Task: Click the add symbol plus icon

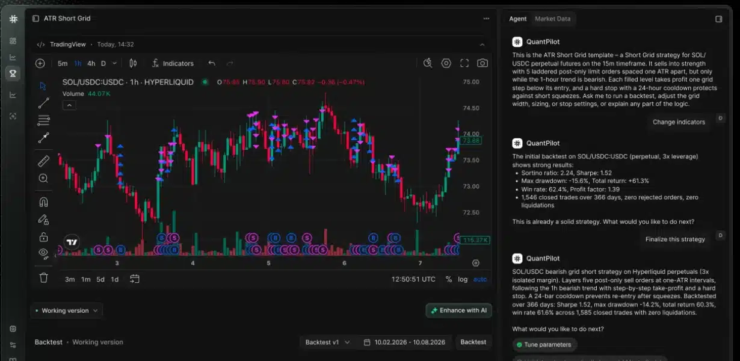Action: pyautogui.click(x=40, y=63)
